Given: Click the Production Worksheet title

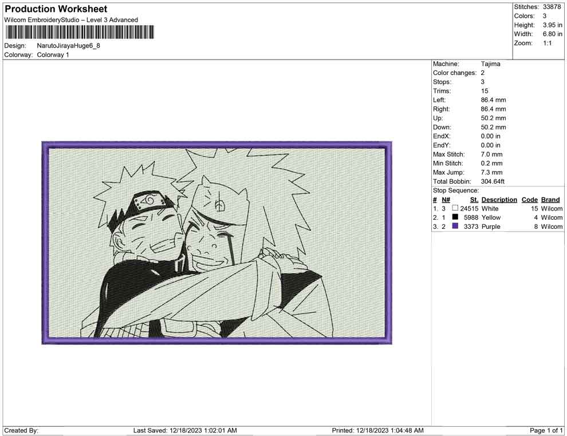Looking at the screenshot, I should 56,9.
